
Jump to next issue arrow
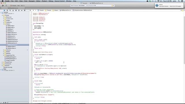(184, 10)
